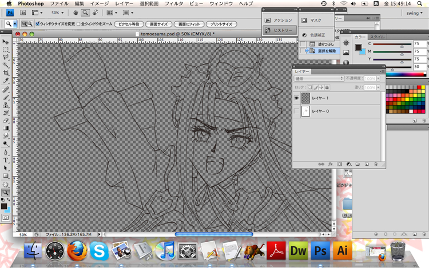Toggle lock position in Layers panel
Image resolution: width=429 pixels, height=268 pixels.
(x=321, y=87)
